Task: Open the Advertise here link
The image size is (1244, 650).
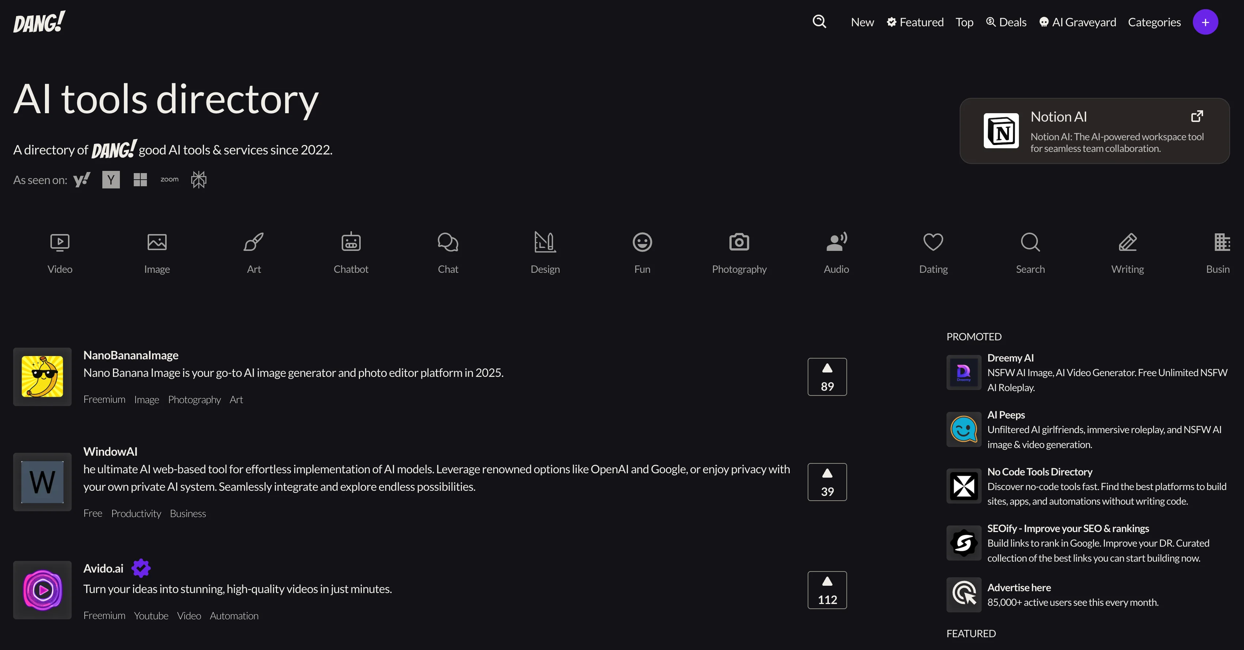Action: click(1019, 588)
